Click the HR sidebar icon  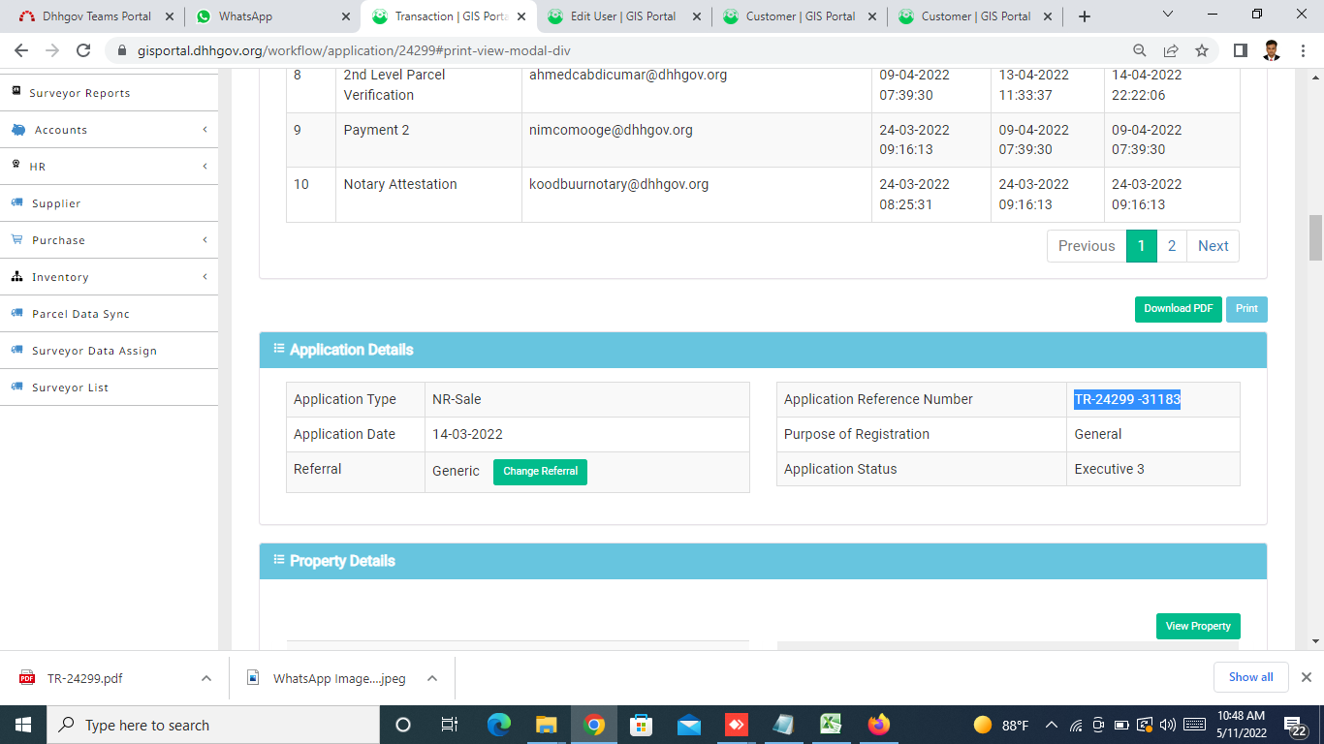pyautogui.click(x=16, y=166)
